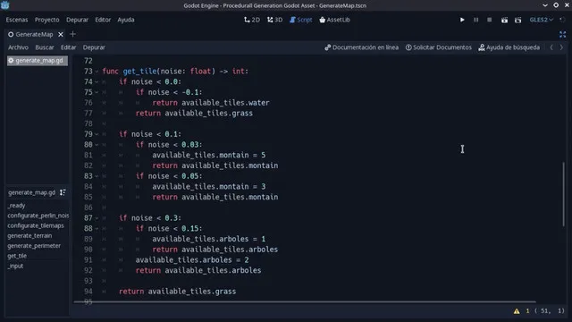This screenshot has width=572, height=322.
Task: Open Ayuda de búsqueda
Action: point(509,47)
